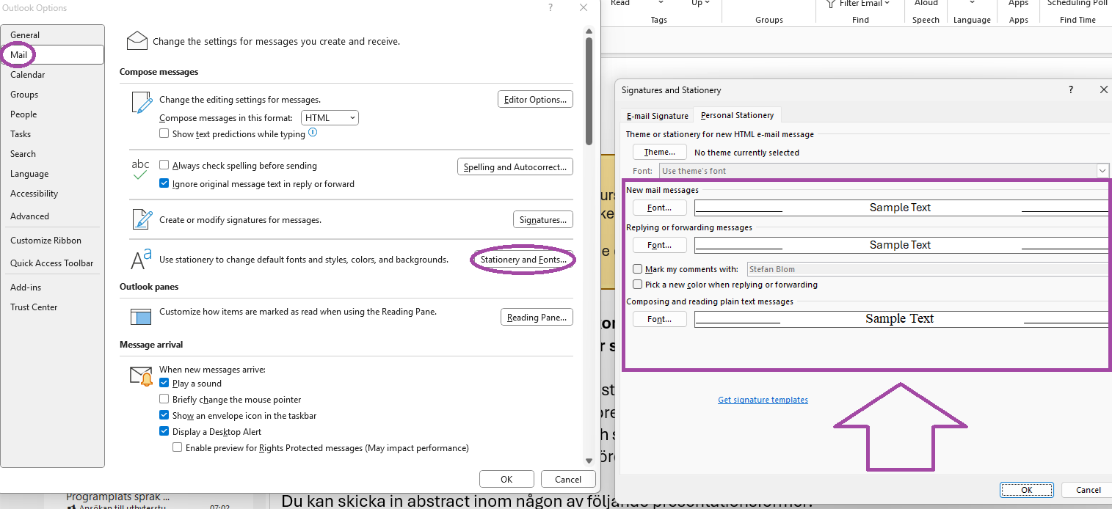Click Font button for plain text messages

pyautogui.click(x=660, y=319)
